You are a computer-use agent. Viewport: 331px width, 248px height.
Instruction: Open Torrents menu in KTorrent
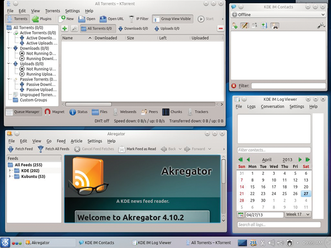(52, 11)
